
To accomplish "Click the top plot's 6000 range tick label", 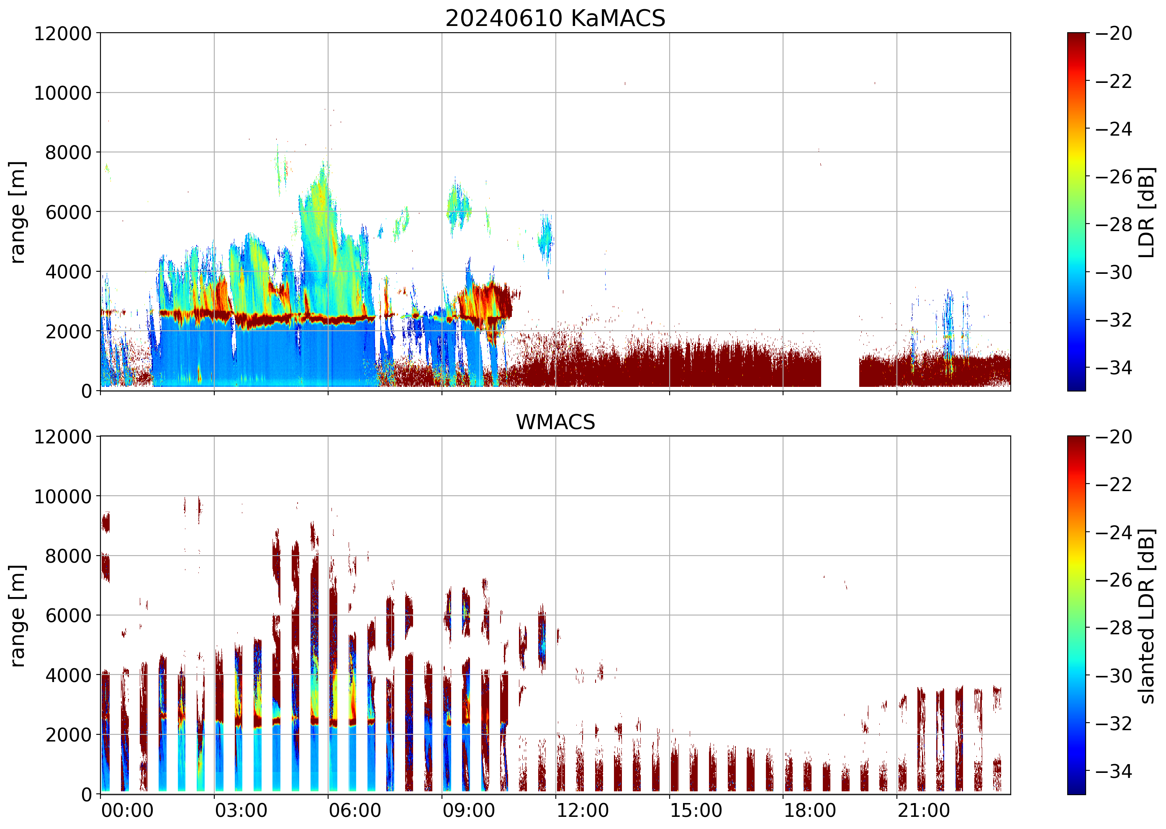I will coord(68,212).
